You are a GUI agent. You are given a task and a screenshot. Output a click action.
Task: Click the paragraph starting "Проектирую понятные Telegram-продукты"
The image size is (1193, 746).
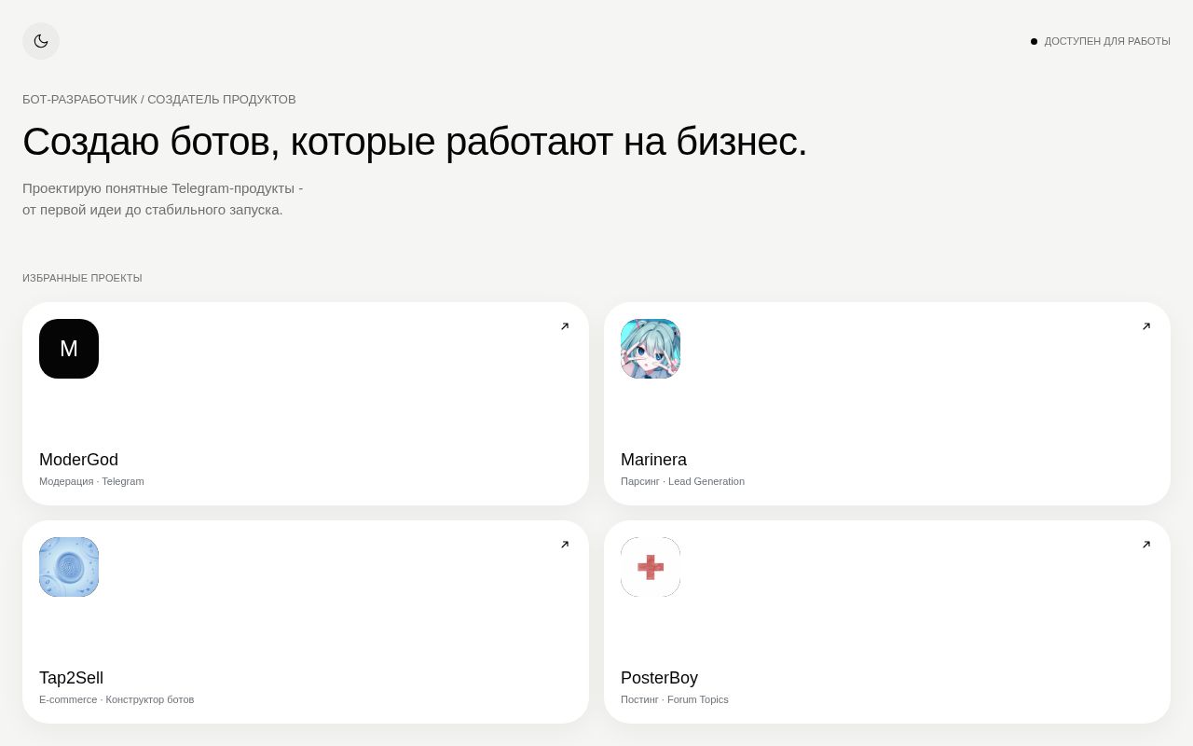[x=162, y=199]
